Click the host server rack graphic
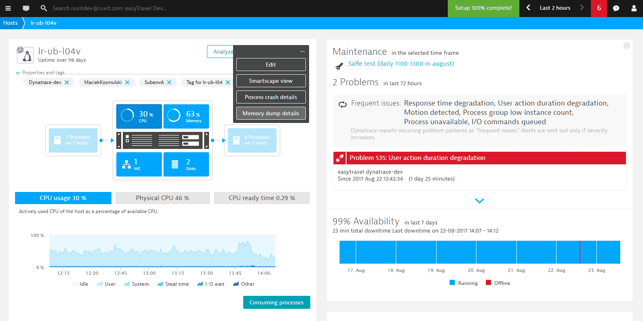Image resolution: width=643 pixels, height=321 pixels. [163, 140]
